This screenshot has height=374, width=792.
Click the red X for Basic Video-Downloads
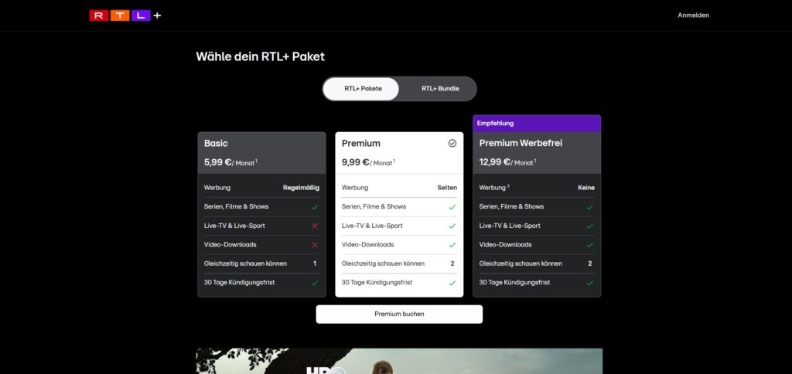[x=315, y=245]
